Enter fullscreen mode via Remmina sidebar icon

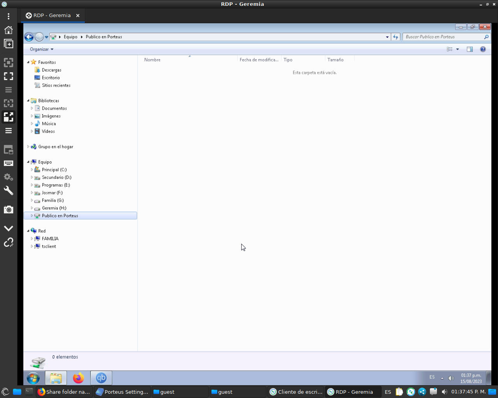tap(9, 76)
